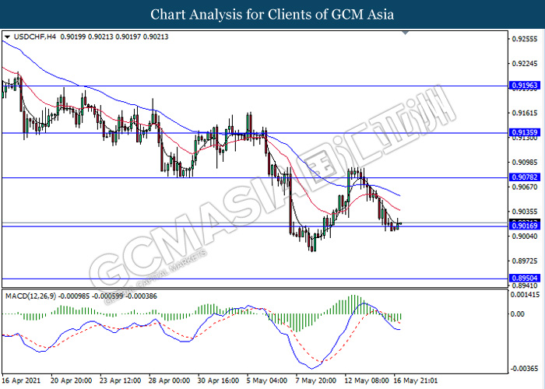Click the '5 May 04:00' time label

267,380
